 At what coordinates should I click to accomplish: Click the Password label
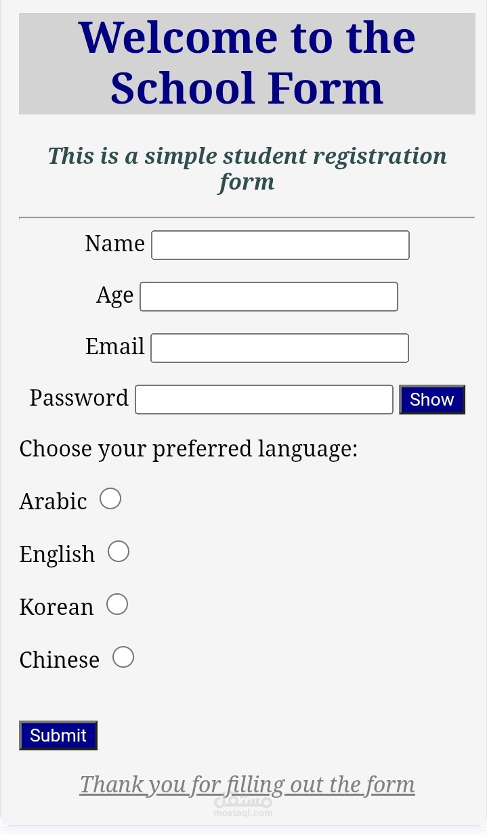coord(79,398)
